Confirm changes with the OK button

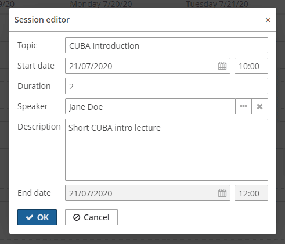[x=37, y=217]
